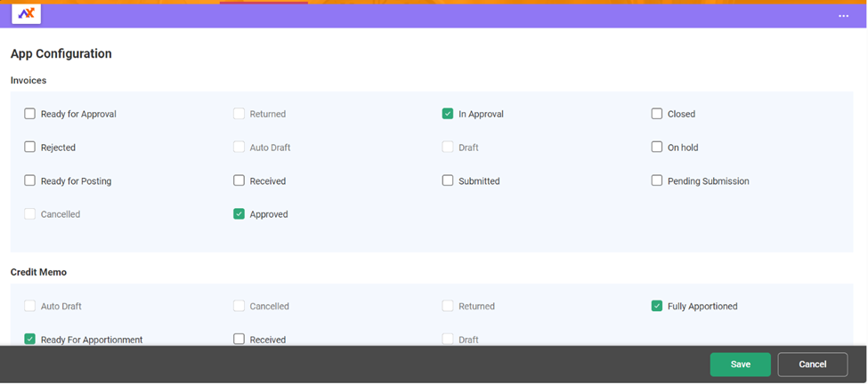Click the Returned invoice checkbox

pyautogui.click(x=239, y=114)
